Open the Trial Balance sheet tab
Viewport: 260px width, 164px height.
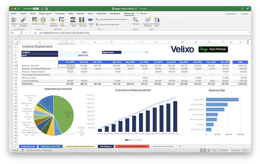click(x=106, y=146)
